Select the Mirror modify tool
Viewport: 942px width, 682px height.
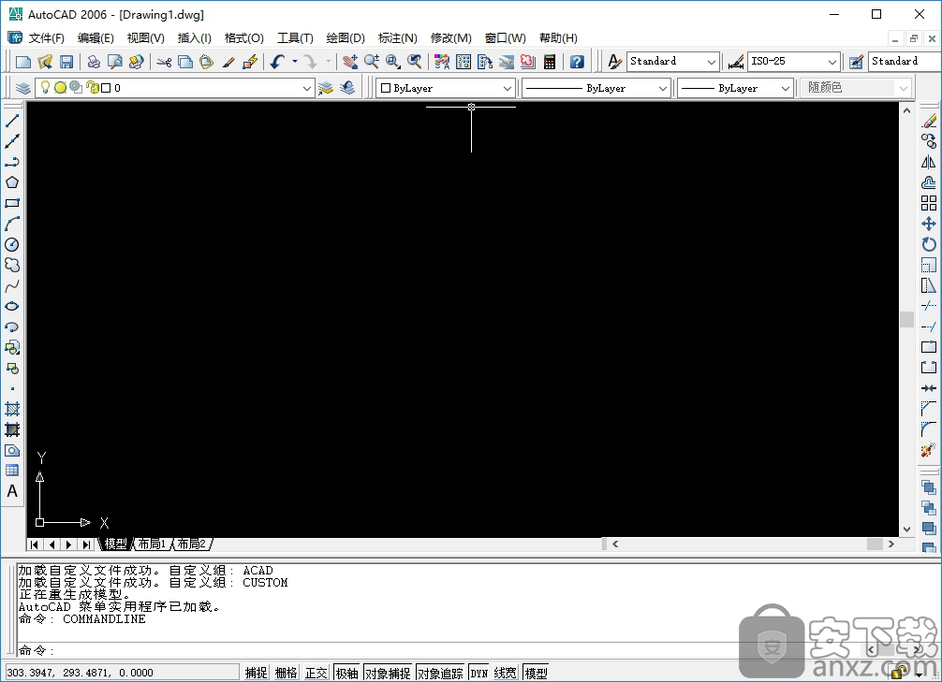[929, 162]
